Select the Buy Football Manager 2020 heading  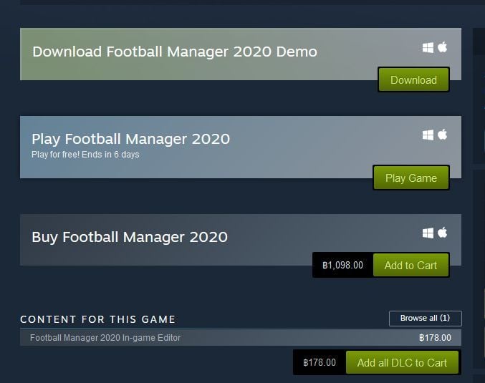tap(130, 237)
